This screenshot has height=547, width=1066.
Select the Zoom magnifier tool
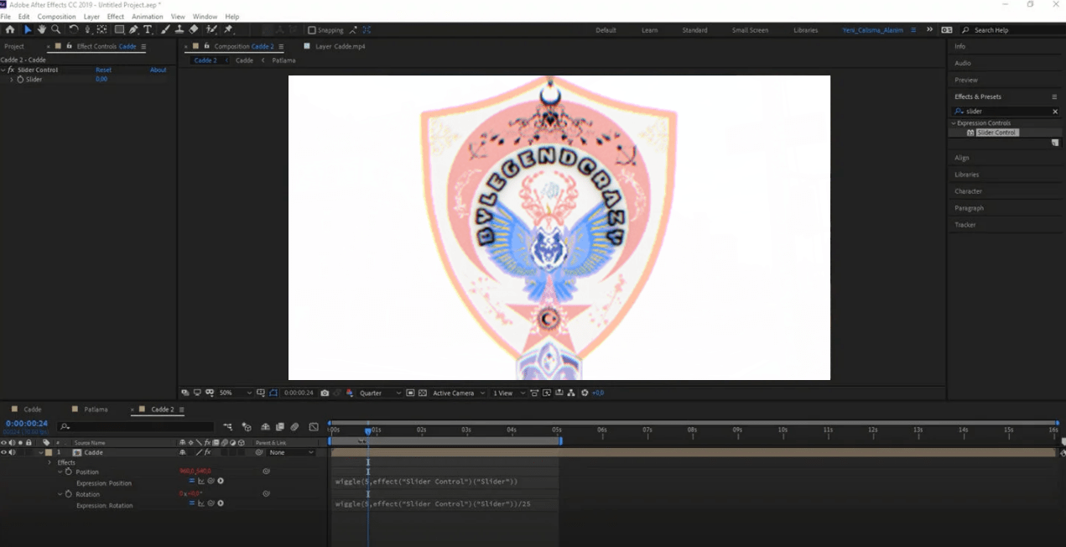(55, 29)
